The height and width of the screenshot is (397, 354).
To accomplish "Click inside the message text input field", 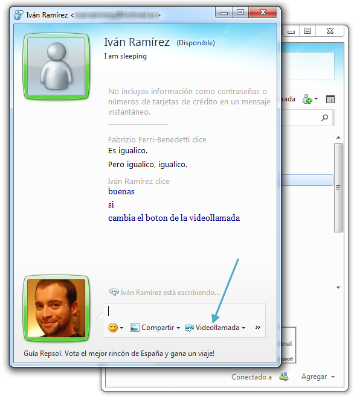I will click(184, 311).
